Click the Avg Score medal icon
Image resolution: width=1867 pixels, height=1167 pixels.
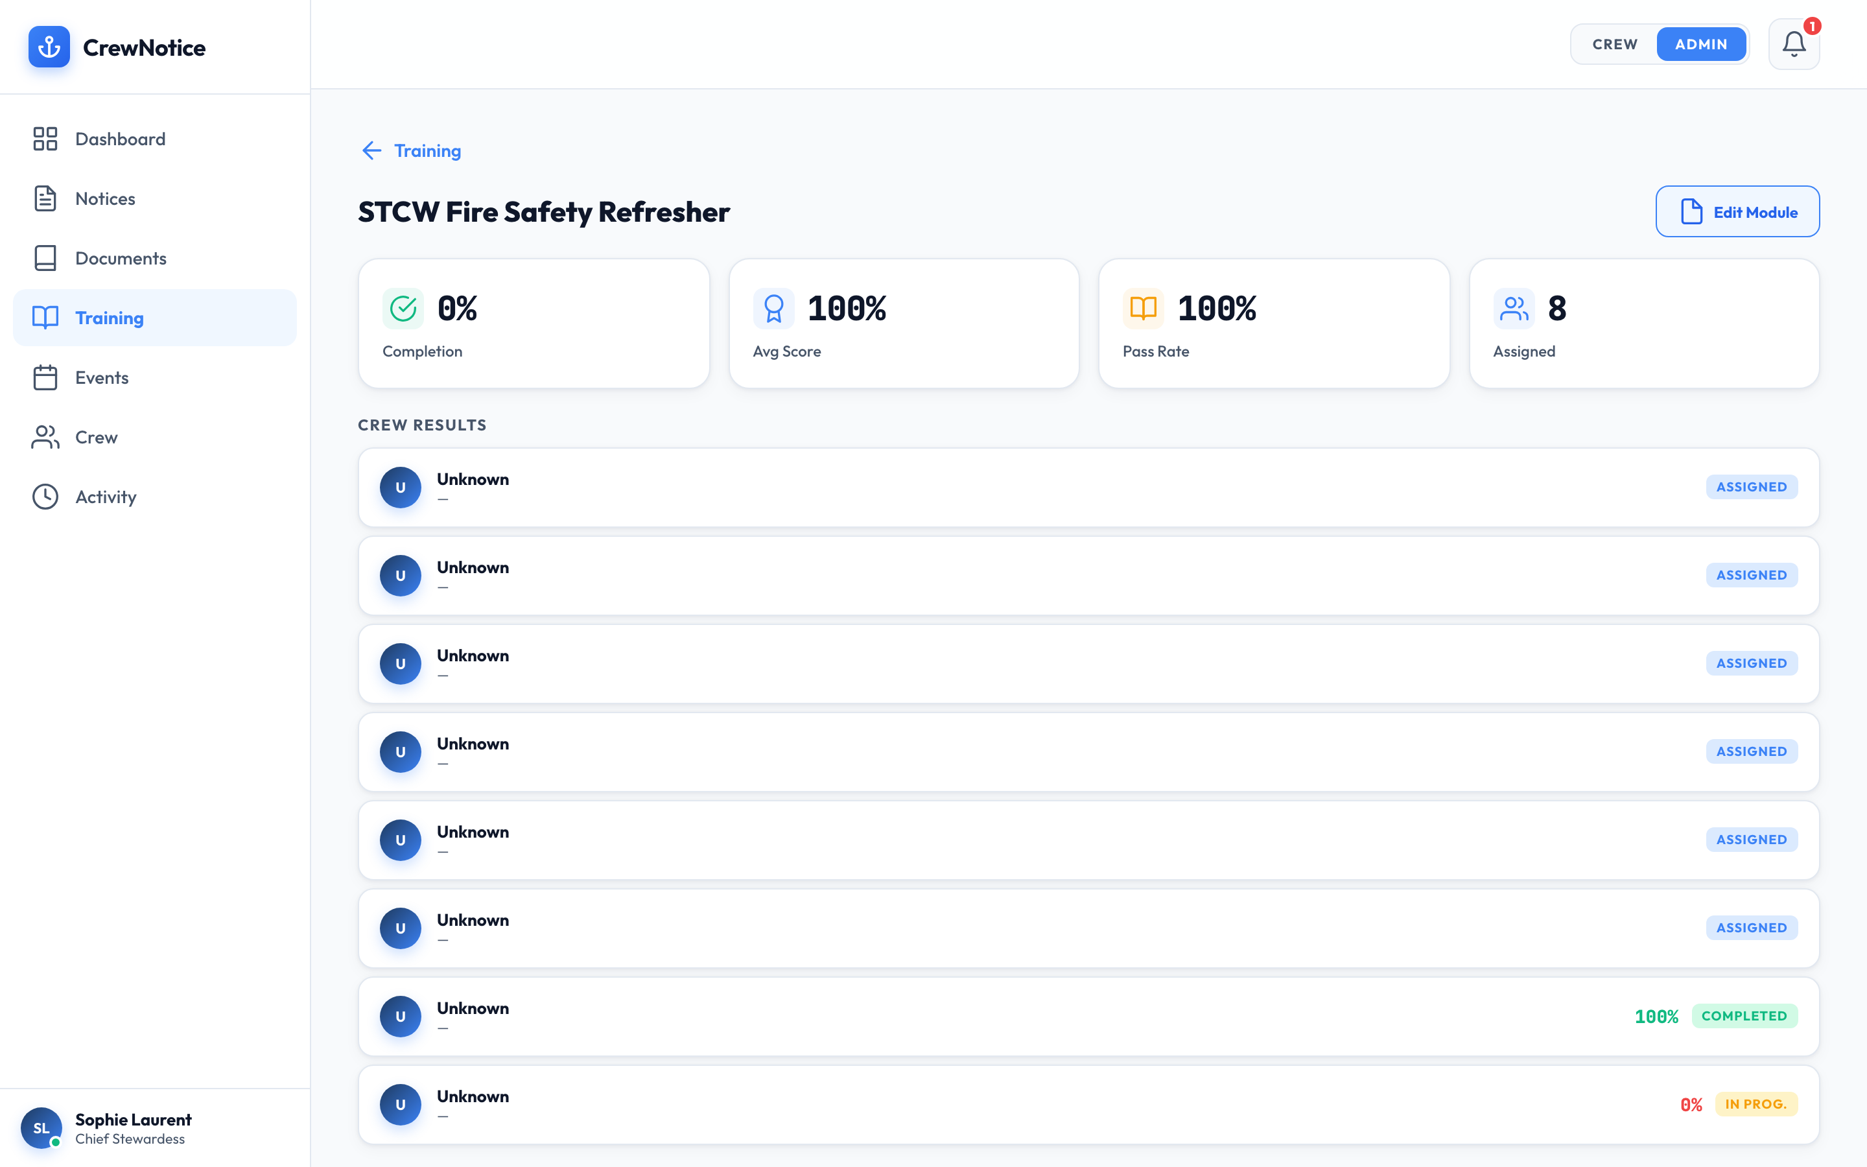coord(773,308)
